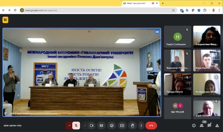Unmute the microphone button
The width and height of the screenshot is (223, 132).
(76, 125)
